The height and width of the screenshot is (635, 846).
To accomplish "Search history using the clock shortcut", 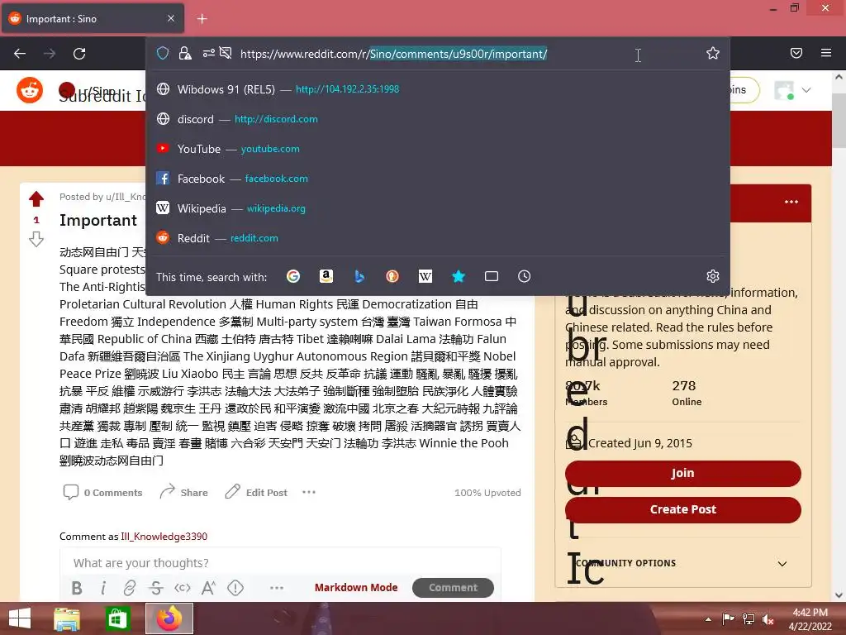I will [525, 276].
